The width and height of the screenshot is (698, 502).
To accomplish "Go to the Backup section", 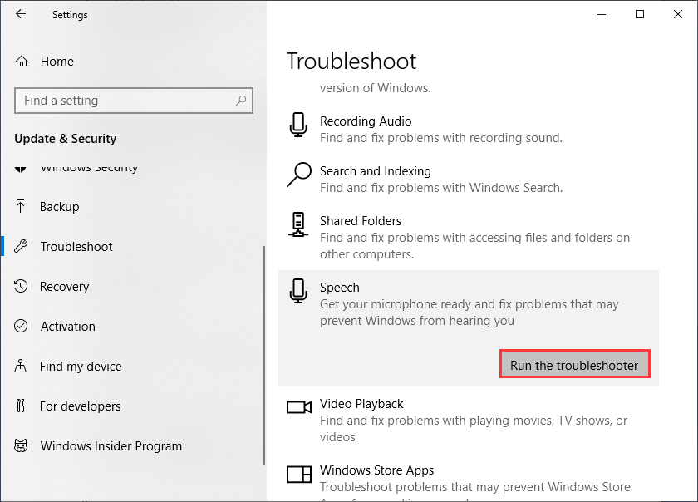I will [60, 207].
